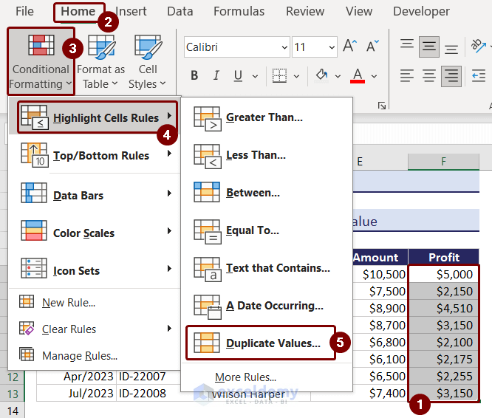The image size is (492, 418).
Task: Click the Clear Rules eraser icon
Action: coord(27,329)
